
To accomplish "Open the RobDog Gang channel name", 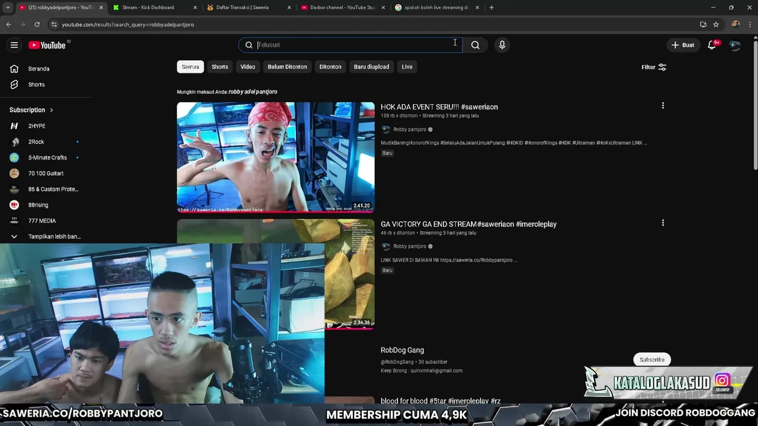I will coord(402,350).
